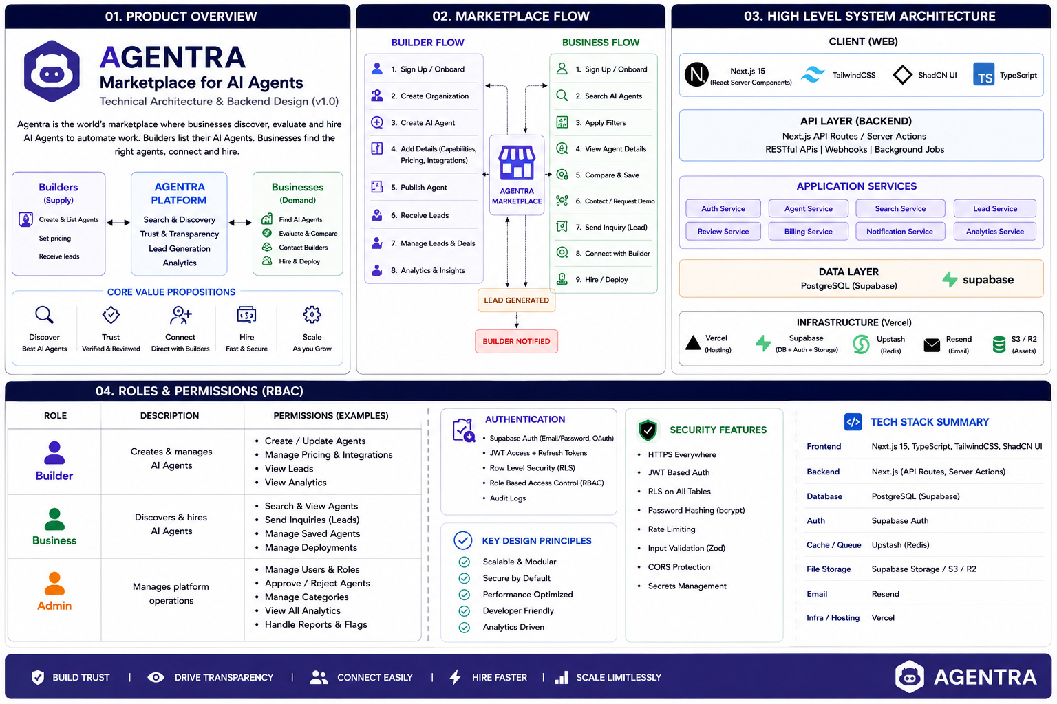Click the TailwindCSS wave logo

tap(813, 74)
